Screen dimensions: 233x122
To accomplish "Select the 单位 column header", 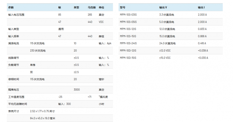I will coord(101,7).
